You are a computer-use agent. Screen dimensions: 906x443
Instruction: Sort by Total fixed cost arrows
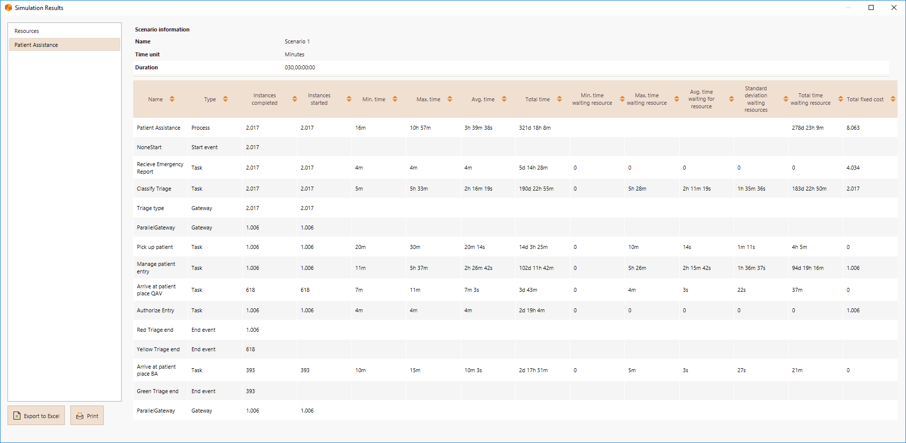[x=893, y=99]
